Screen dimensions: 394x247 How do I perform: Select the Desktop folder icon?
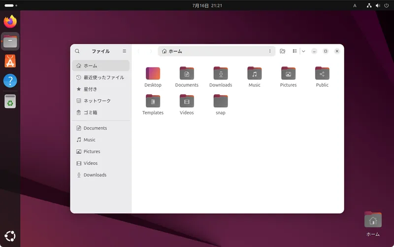(153, 73)
